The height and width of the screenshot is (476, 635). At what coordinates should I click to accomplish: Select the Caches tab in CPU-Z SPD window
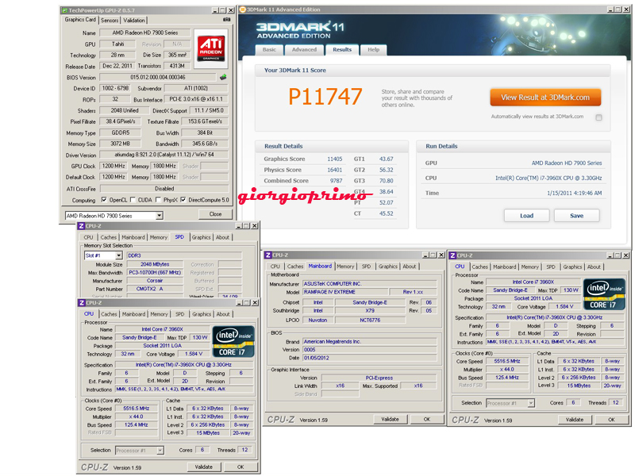(x=109, y=237)
